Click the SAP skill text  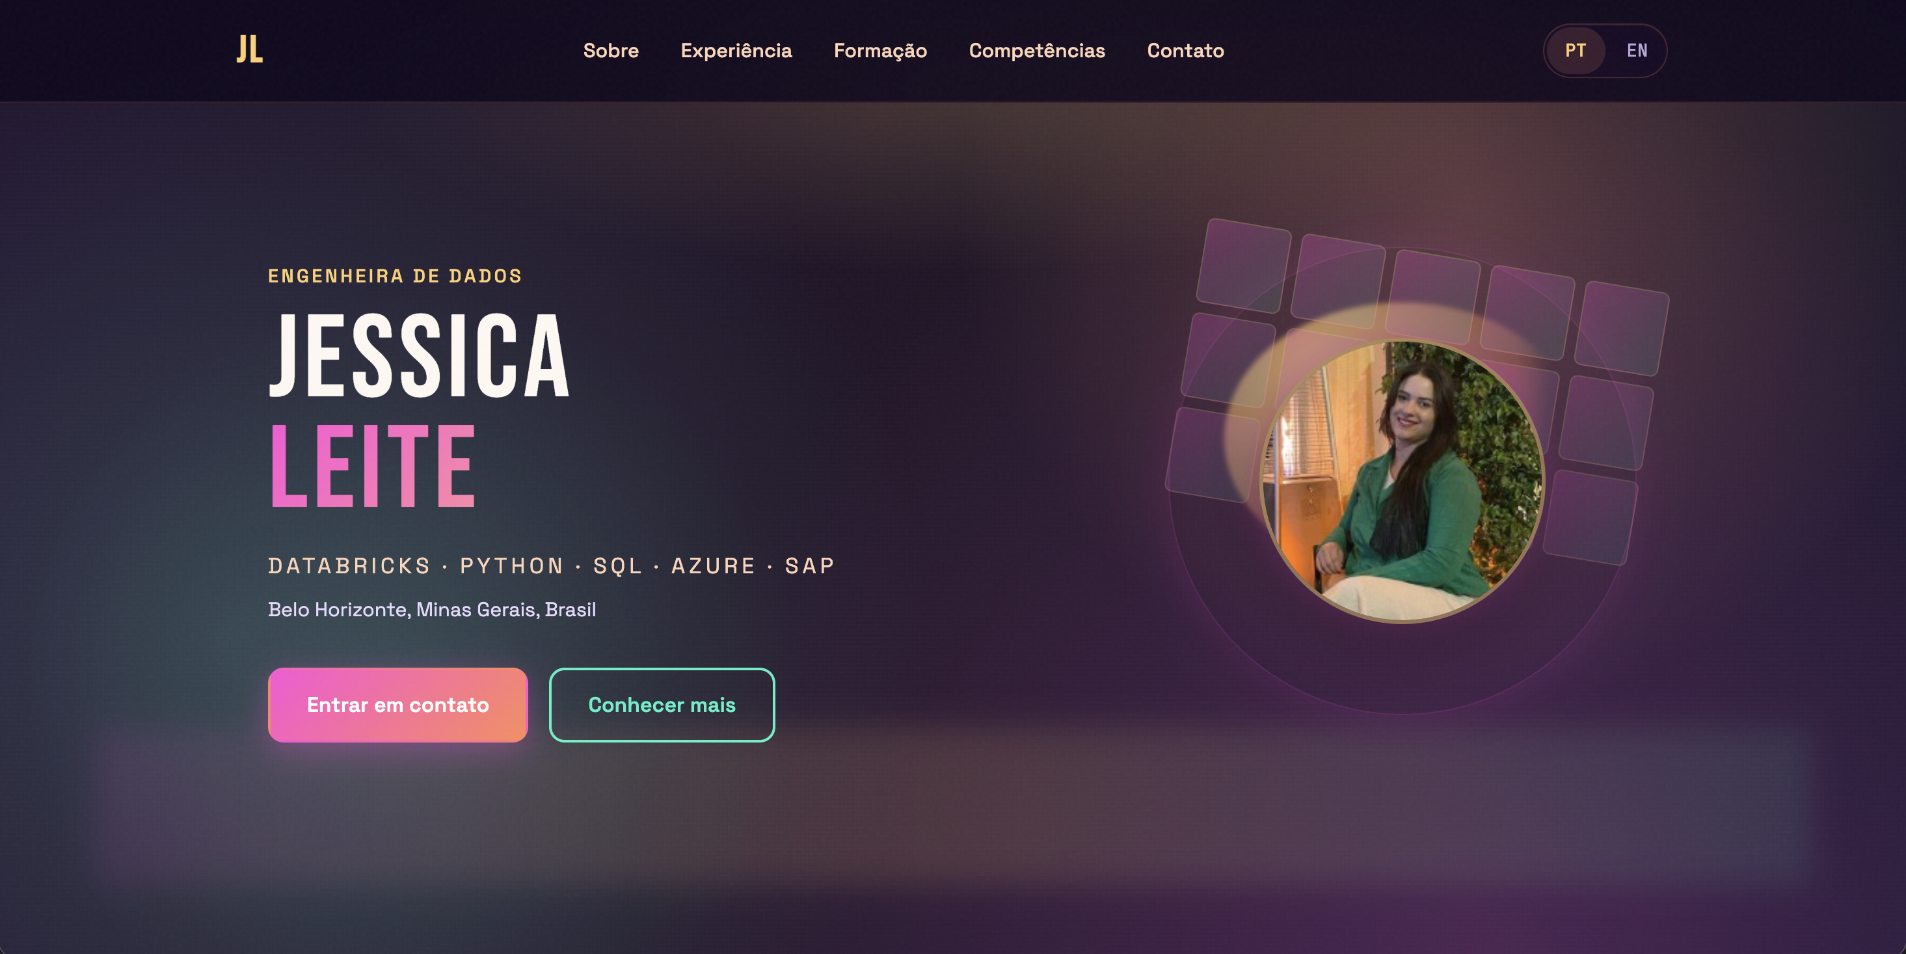(x=810, y=566)
